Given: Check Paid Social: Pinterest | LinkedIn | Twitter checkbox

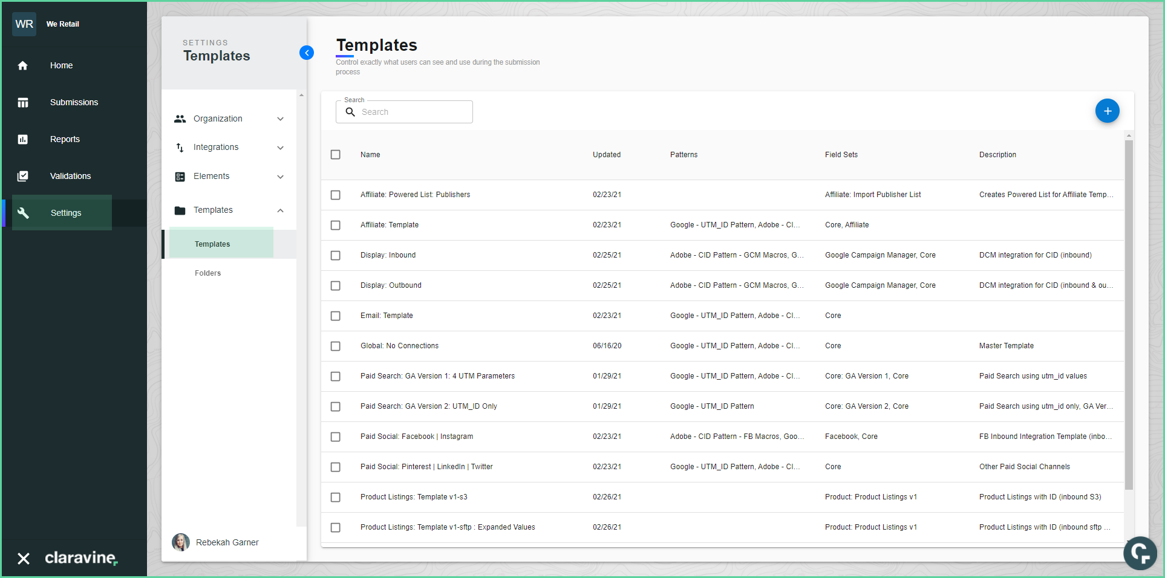Looking at the screenshot, I should pyautogui.click(x=336, y=467).
